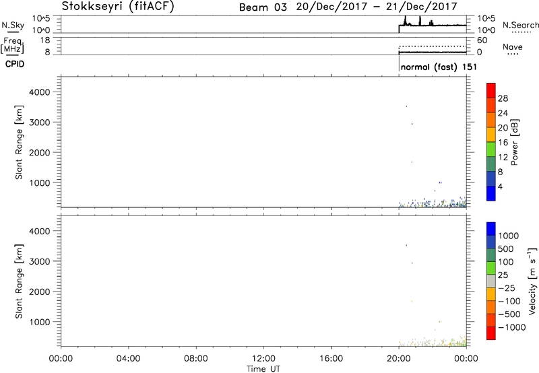Click the blue top segment of velocity colorbar
The width and height of the screenshot is (539, 373).
point(491,229)
